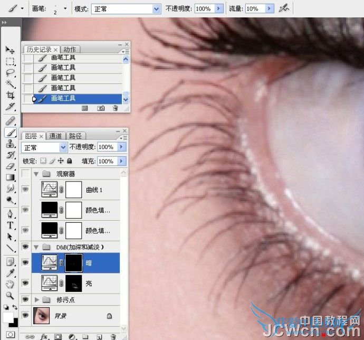Select the Line tool
This screenshot has width=364, height=340.
tap(9, 248)
